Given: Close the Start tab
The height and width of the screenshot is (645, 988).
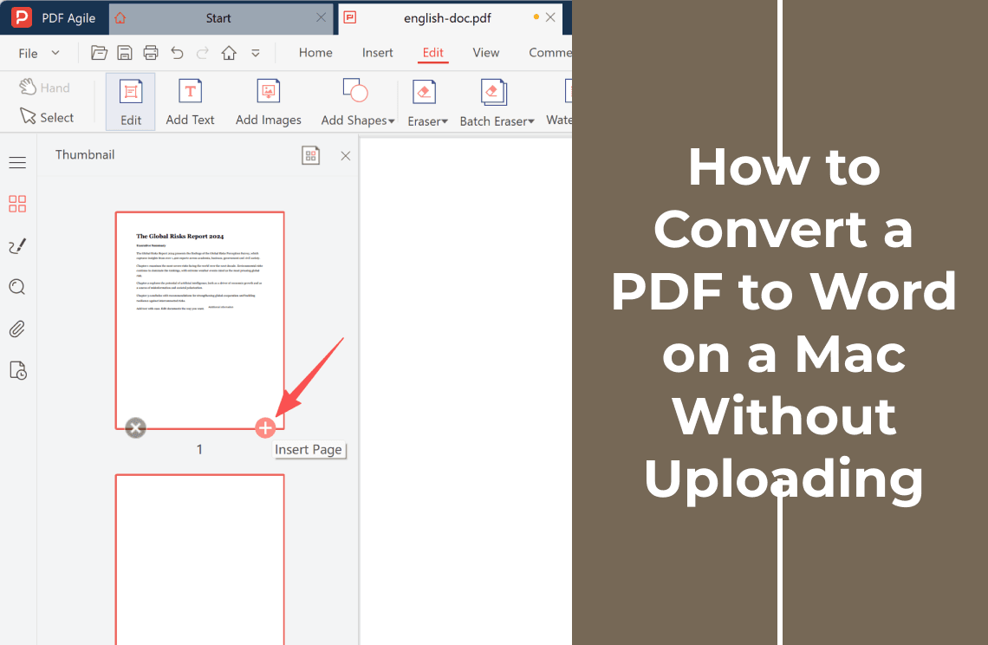Looking at the screenshot, I should (322, 17).
